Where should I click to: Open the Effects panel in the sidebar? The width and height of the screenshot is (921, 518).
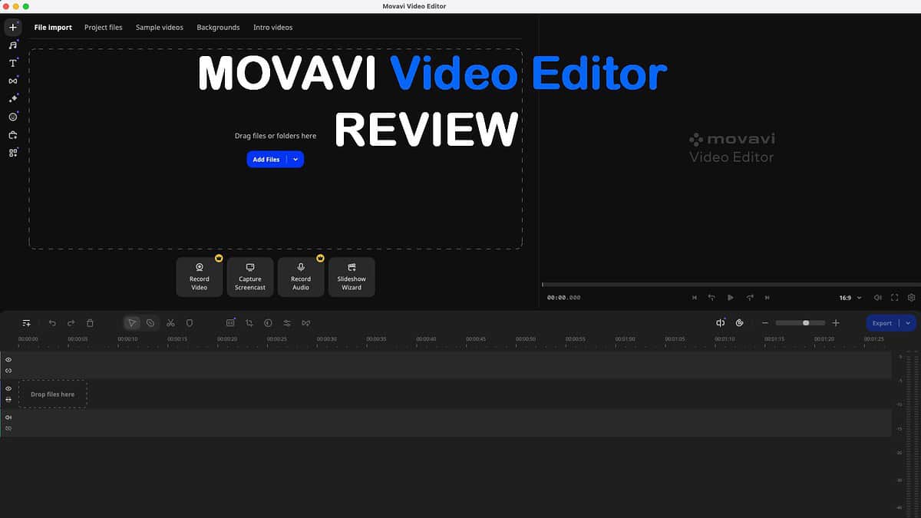[12, 98]
